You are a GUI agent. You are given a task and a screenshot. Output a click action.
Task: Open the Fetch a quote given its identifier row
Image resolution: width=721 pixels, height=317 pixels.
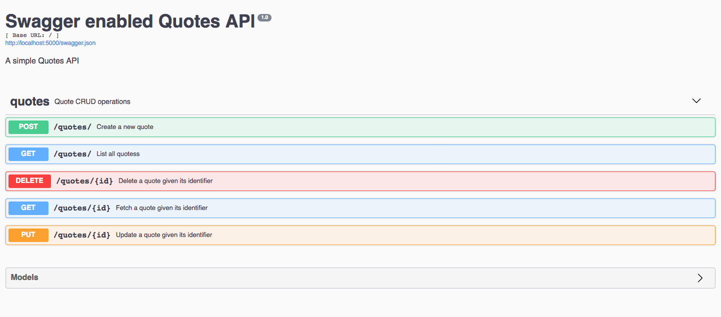[161, 208]
